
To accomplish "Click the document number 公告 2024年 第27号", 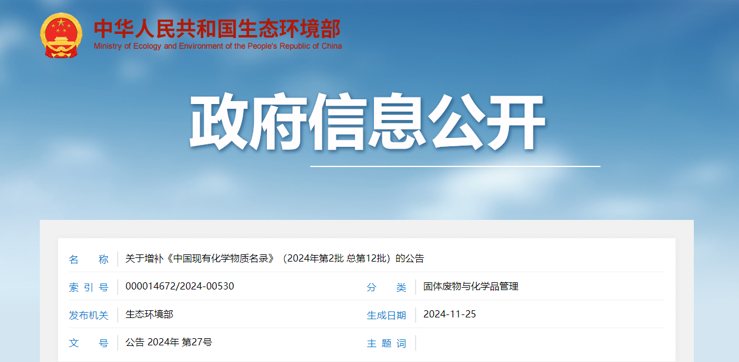I will point(170,343).
